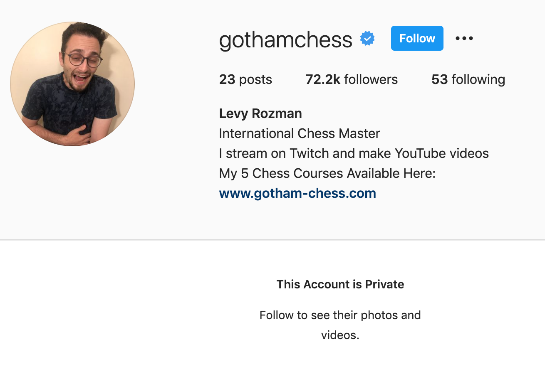Click the 23 posts counter
Screen dimensions: 545x369
(x=245, y=79)
